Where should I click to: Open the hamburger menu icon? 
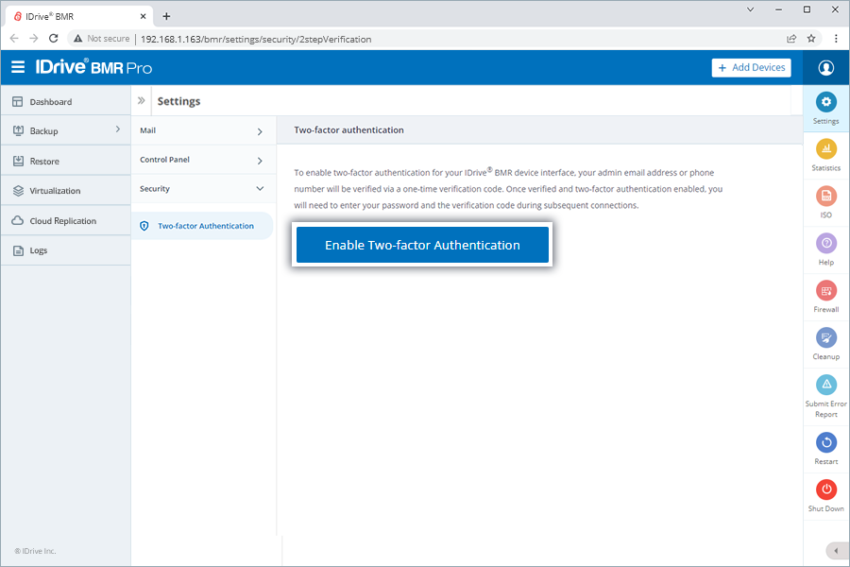tap(18, 67)
